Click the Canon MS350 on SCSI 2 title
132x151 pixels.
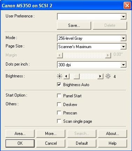27,6
